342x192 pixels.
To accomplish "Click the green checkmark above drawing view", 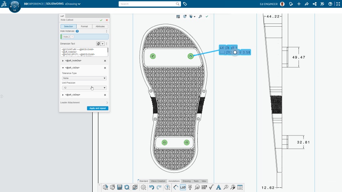I will [x=207, y=16].
